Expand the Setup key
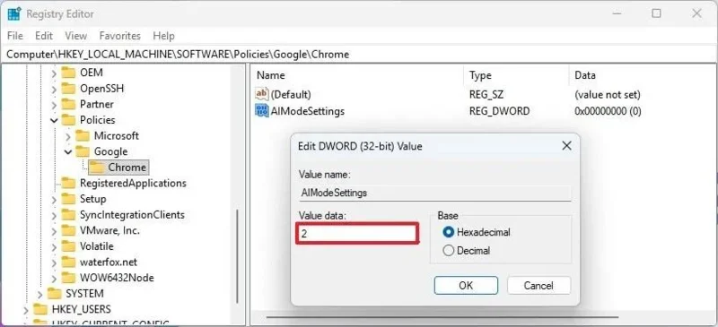Image resolution: width=718 pixels, height=327 pixels. [x=54, y=200]
